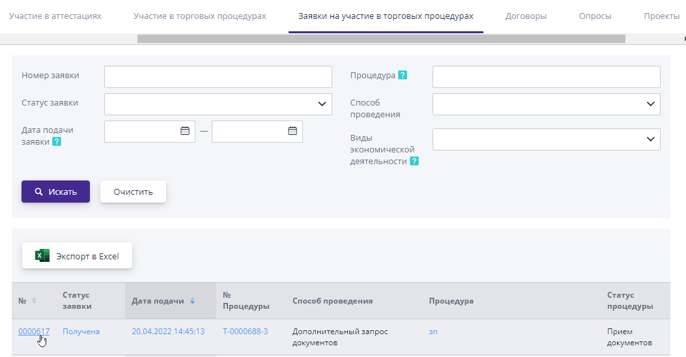Expand the Способ проведения dropdown
This screenshot has width=686, height=357.
tap(650, 104)
